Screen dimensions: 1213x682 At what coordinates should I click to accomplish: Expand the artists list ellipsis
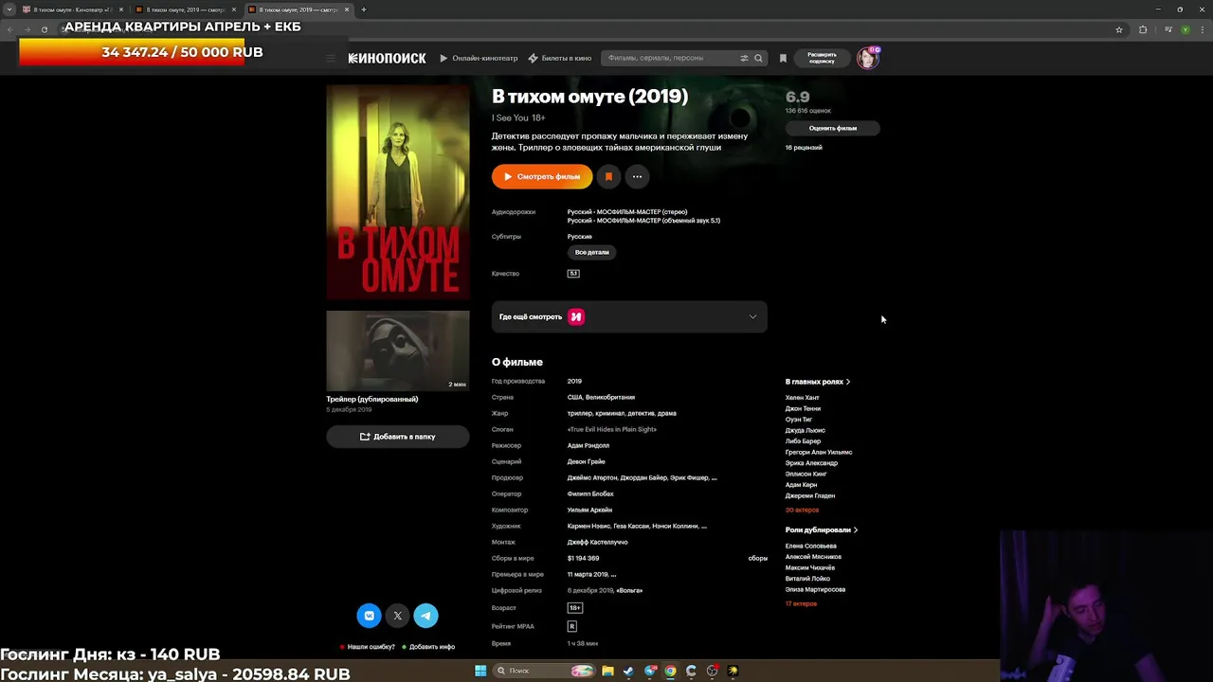point(703,527)
